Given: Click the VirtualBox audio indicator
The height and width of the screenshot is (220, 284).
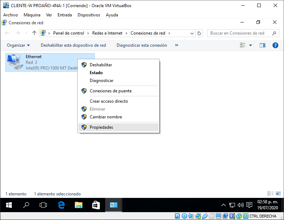Looking at the screenshot, I should (x=191, y=216).
